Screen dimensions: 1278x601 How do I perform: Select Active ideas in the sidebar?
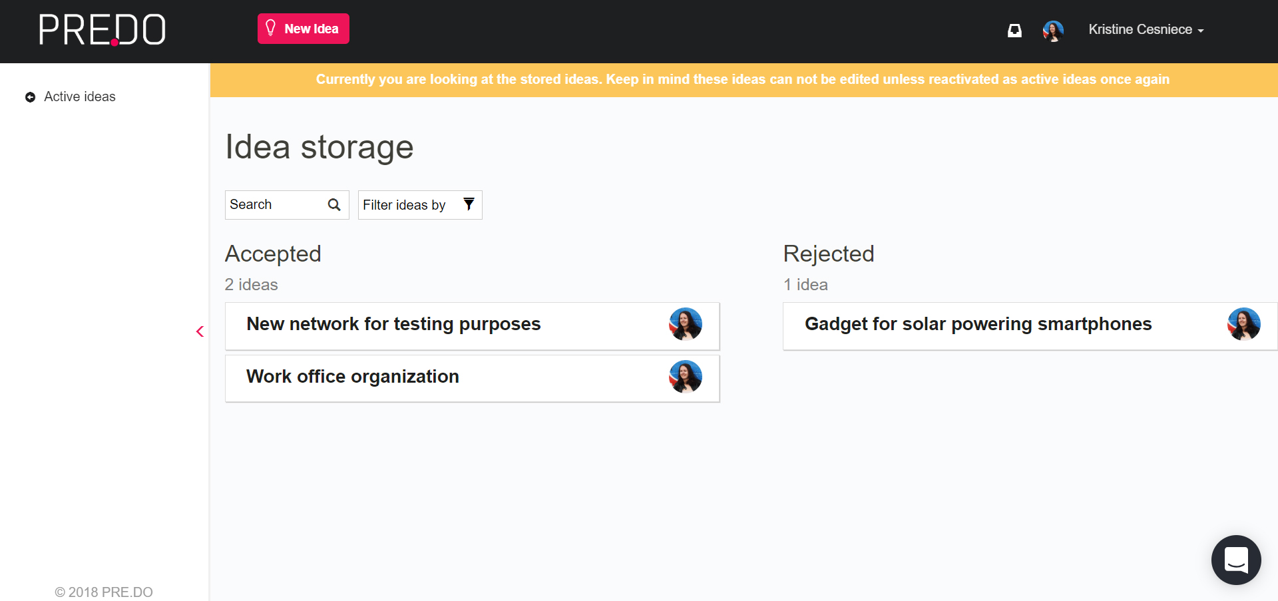click(79, 97)
